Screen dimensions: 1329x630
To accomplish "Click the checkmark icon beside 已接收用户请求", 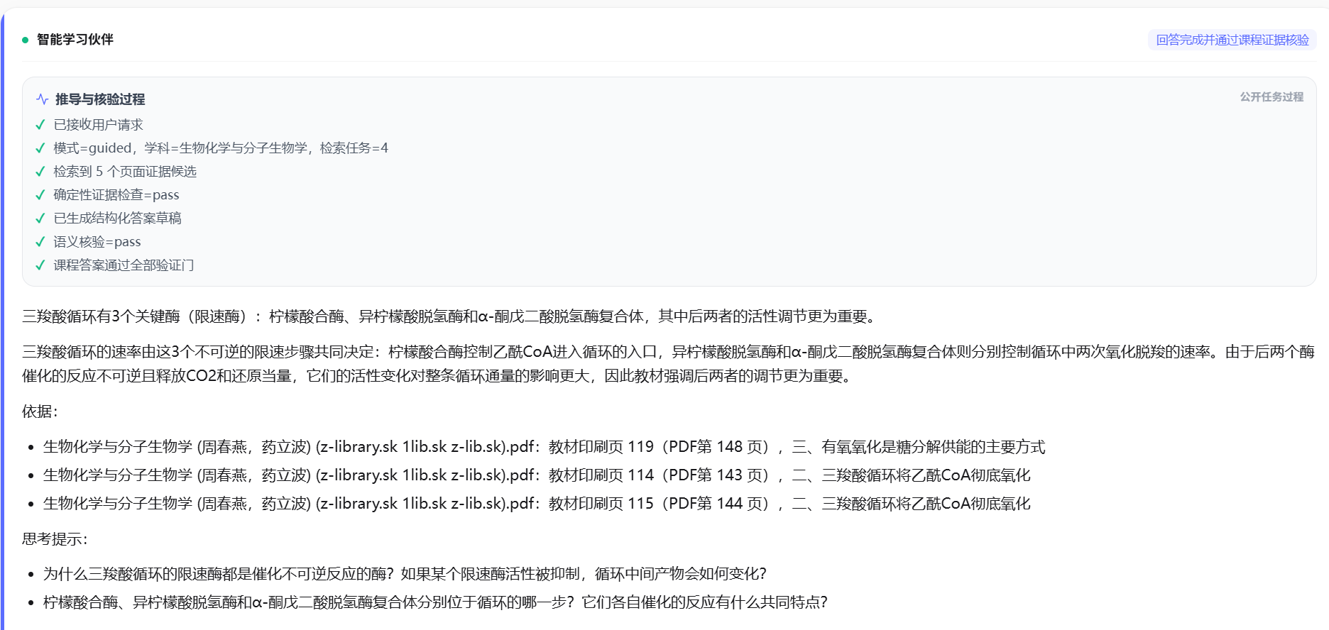I will pyautogui.click(x=40, y=125).
